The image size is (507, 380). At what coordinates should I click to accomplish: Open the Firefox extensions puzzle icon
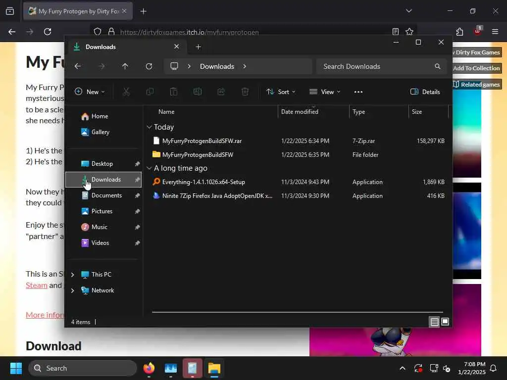459,32
